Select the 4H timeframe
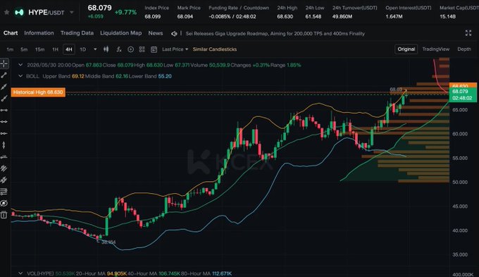Screen dimensions: 479x277 (x=69, y=49)
